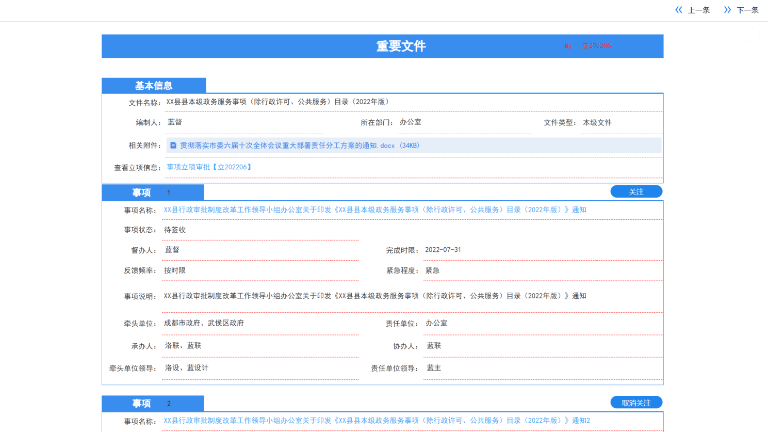
Task: Click the Word document icon of the attachment
Action: pyautogui.click(x=173, y=146)
